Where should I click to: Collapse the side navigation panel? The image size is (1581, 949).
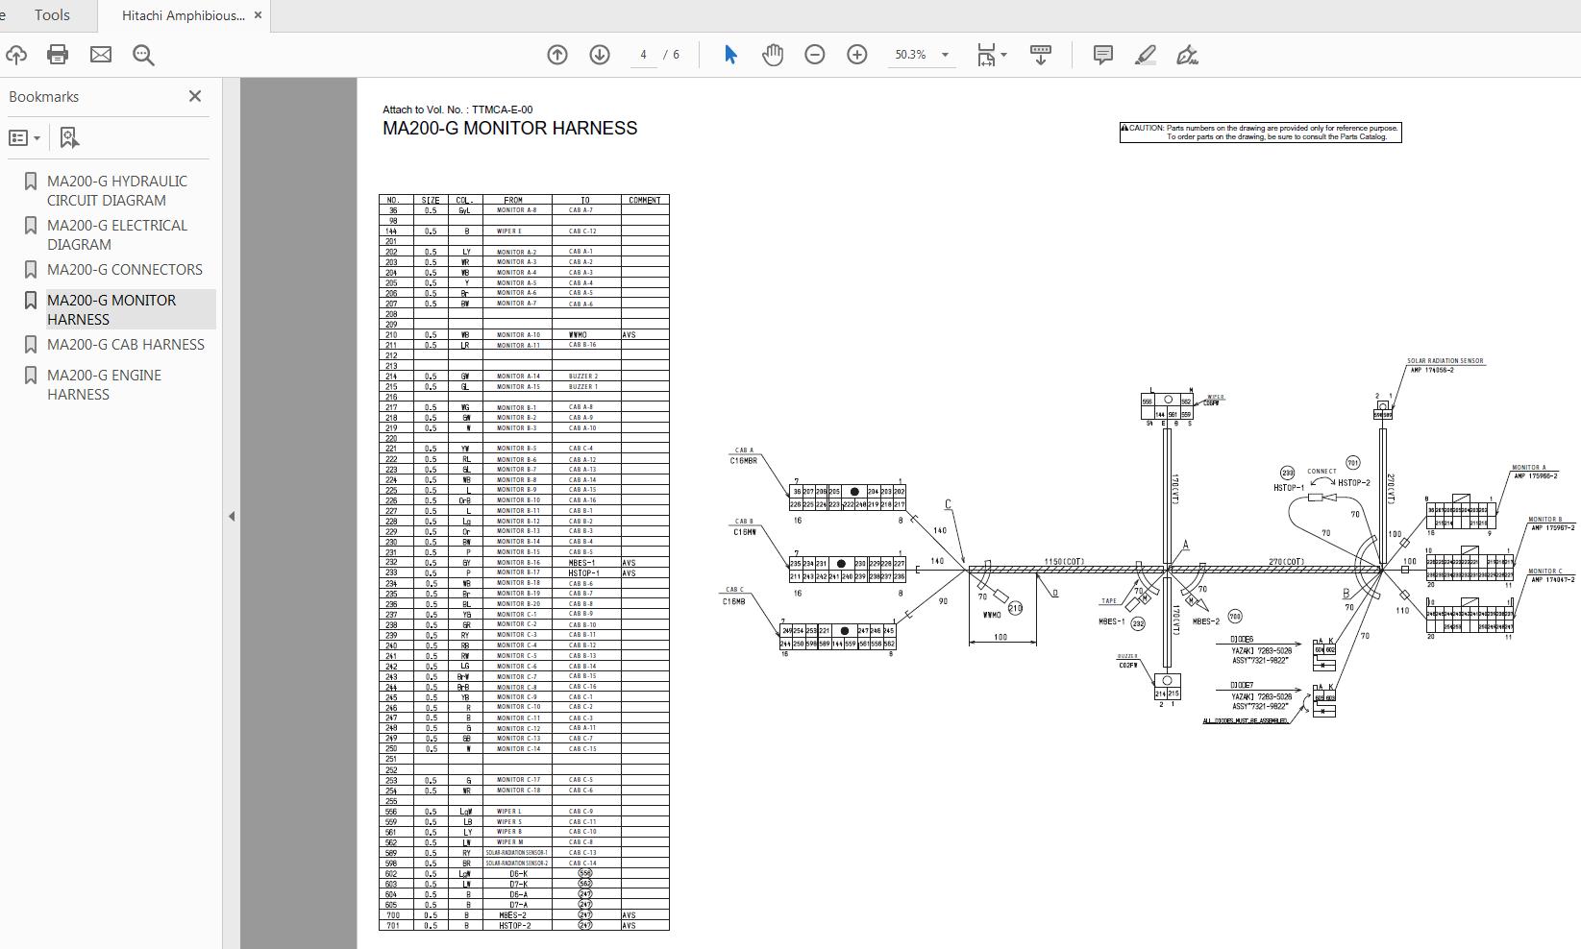click(x=232, y=516)
